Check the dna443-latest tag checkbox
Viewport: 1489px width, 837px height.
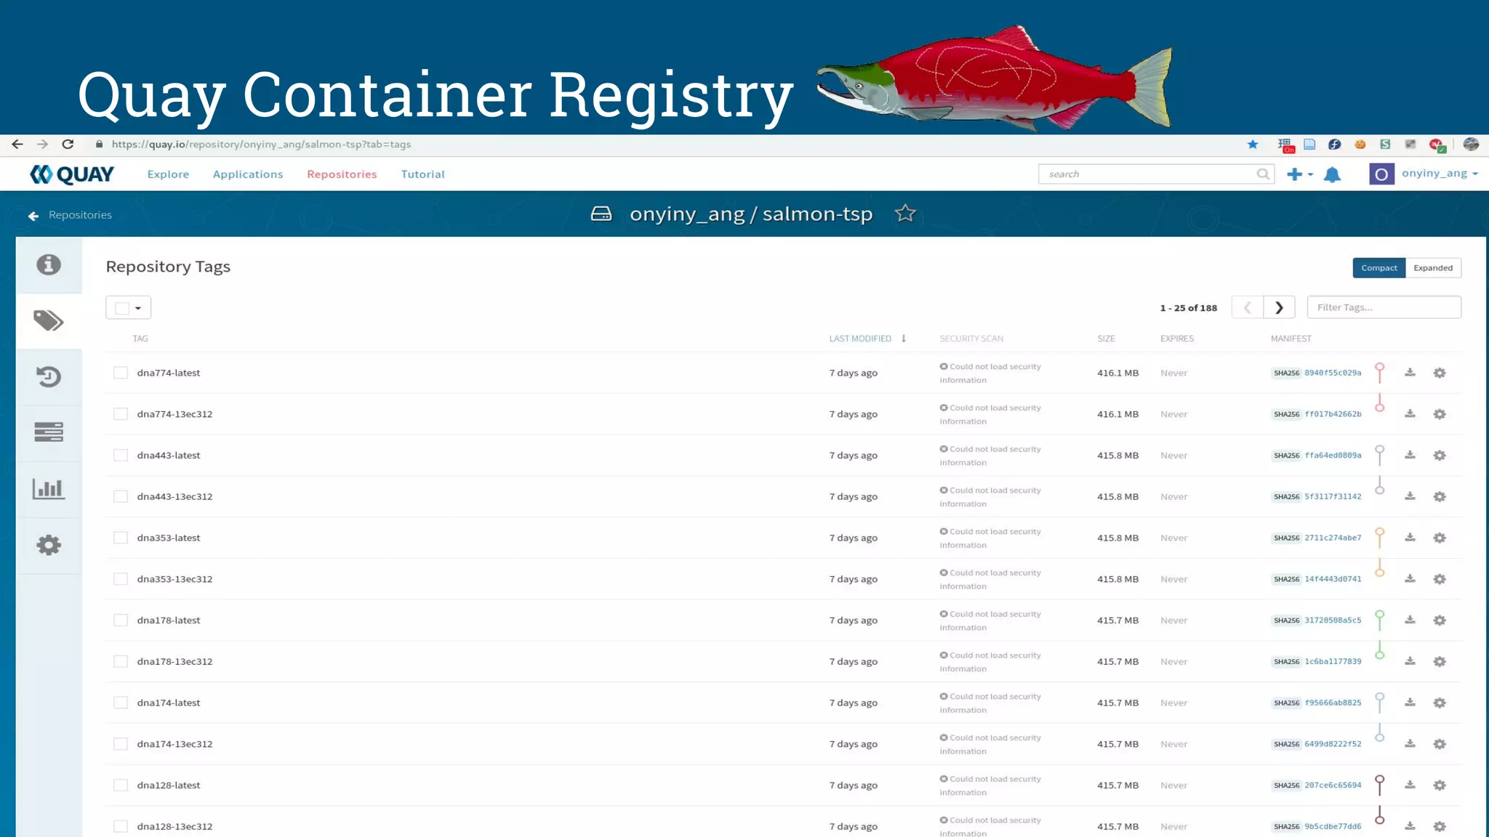(x=121, y=456)
